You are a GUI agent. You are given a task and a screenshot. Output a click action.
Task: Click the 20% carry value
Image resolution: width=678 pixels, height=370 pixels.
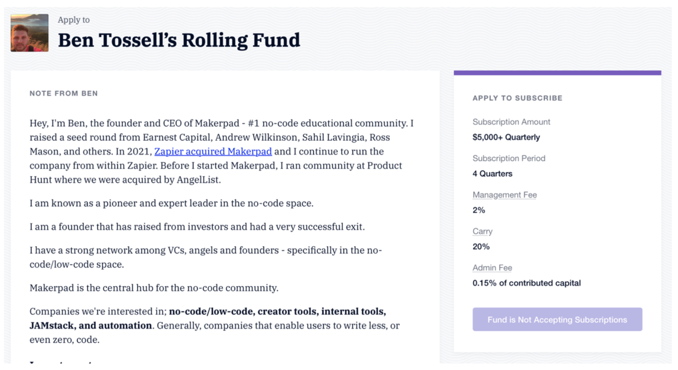tap(481, 247)
